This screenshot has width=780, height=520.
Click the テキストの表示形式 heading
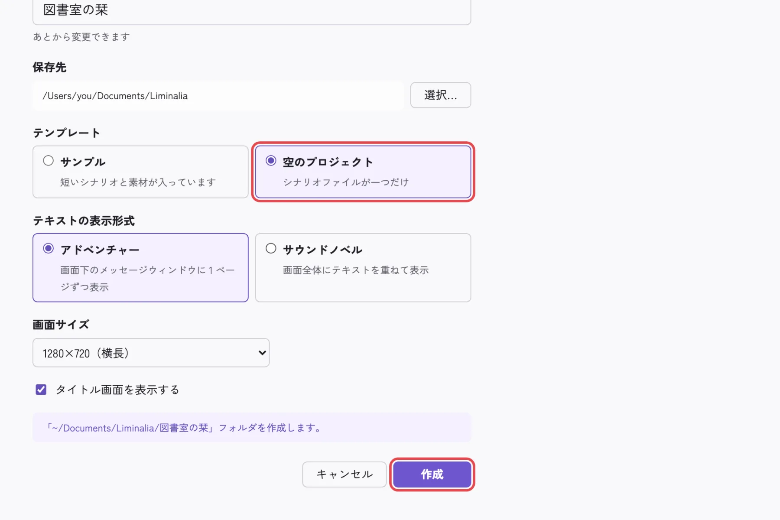tap(84, 221)
